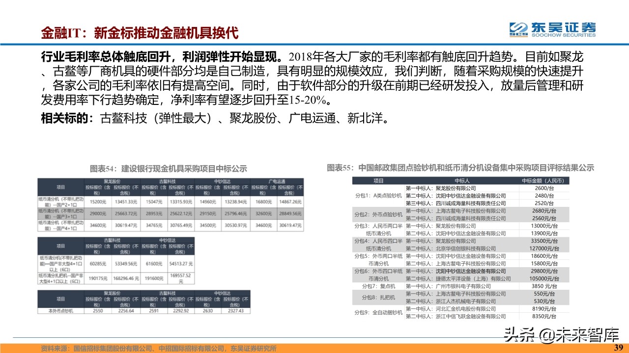629x353 pixels.
Task: Click the cell 16800元
Action: 264,202
